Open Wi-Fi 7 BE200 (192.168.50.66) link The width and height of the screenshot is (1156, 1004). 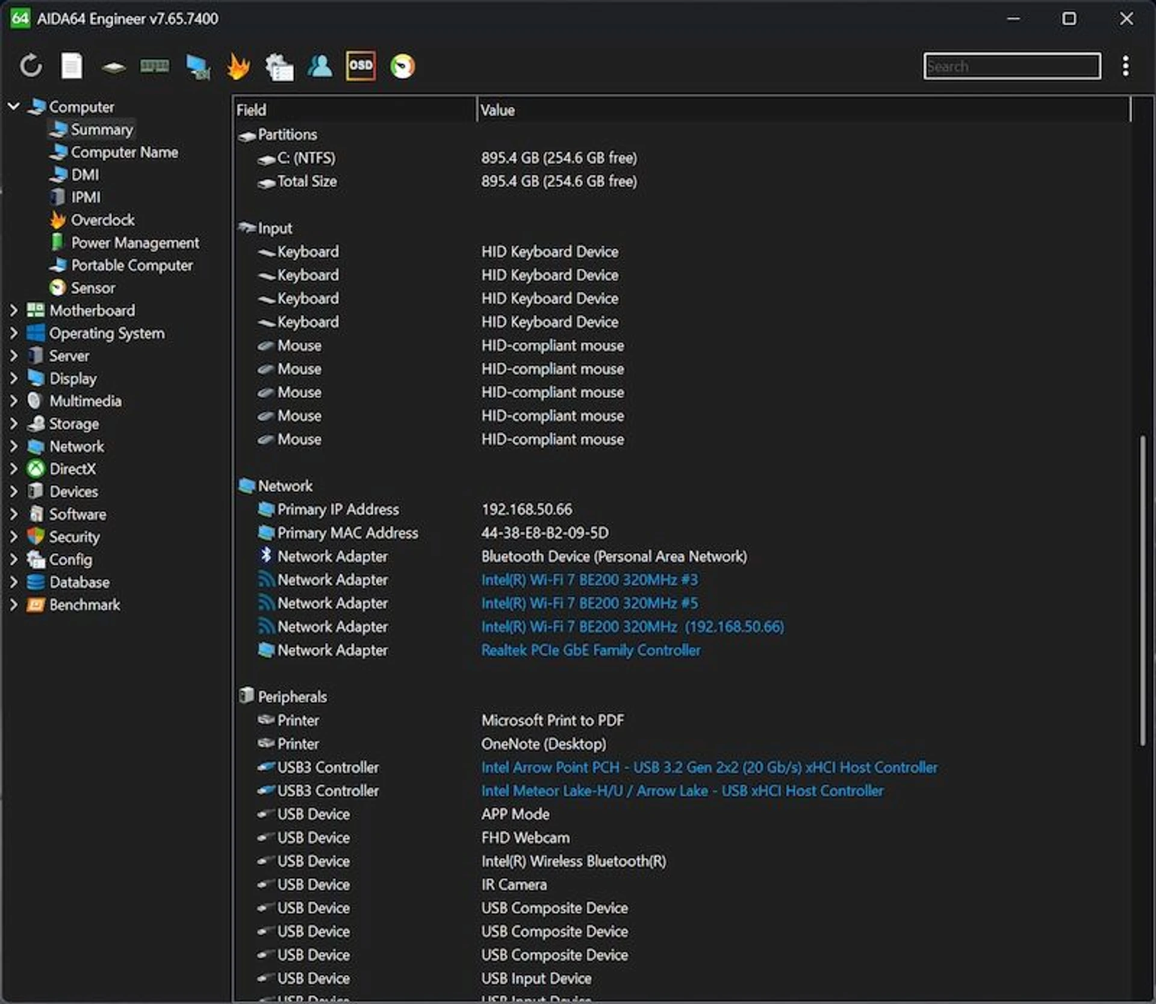coord(632,627)
